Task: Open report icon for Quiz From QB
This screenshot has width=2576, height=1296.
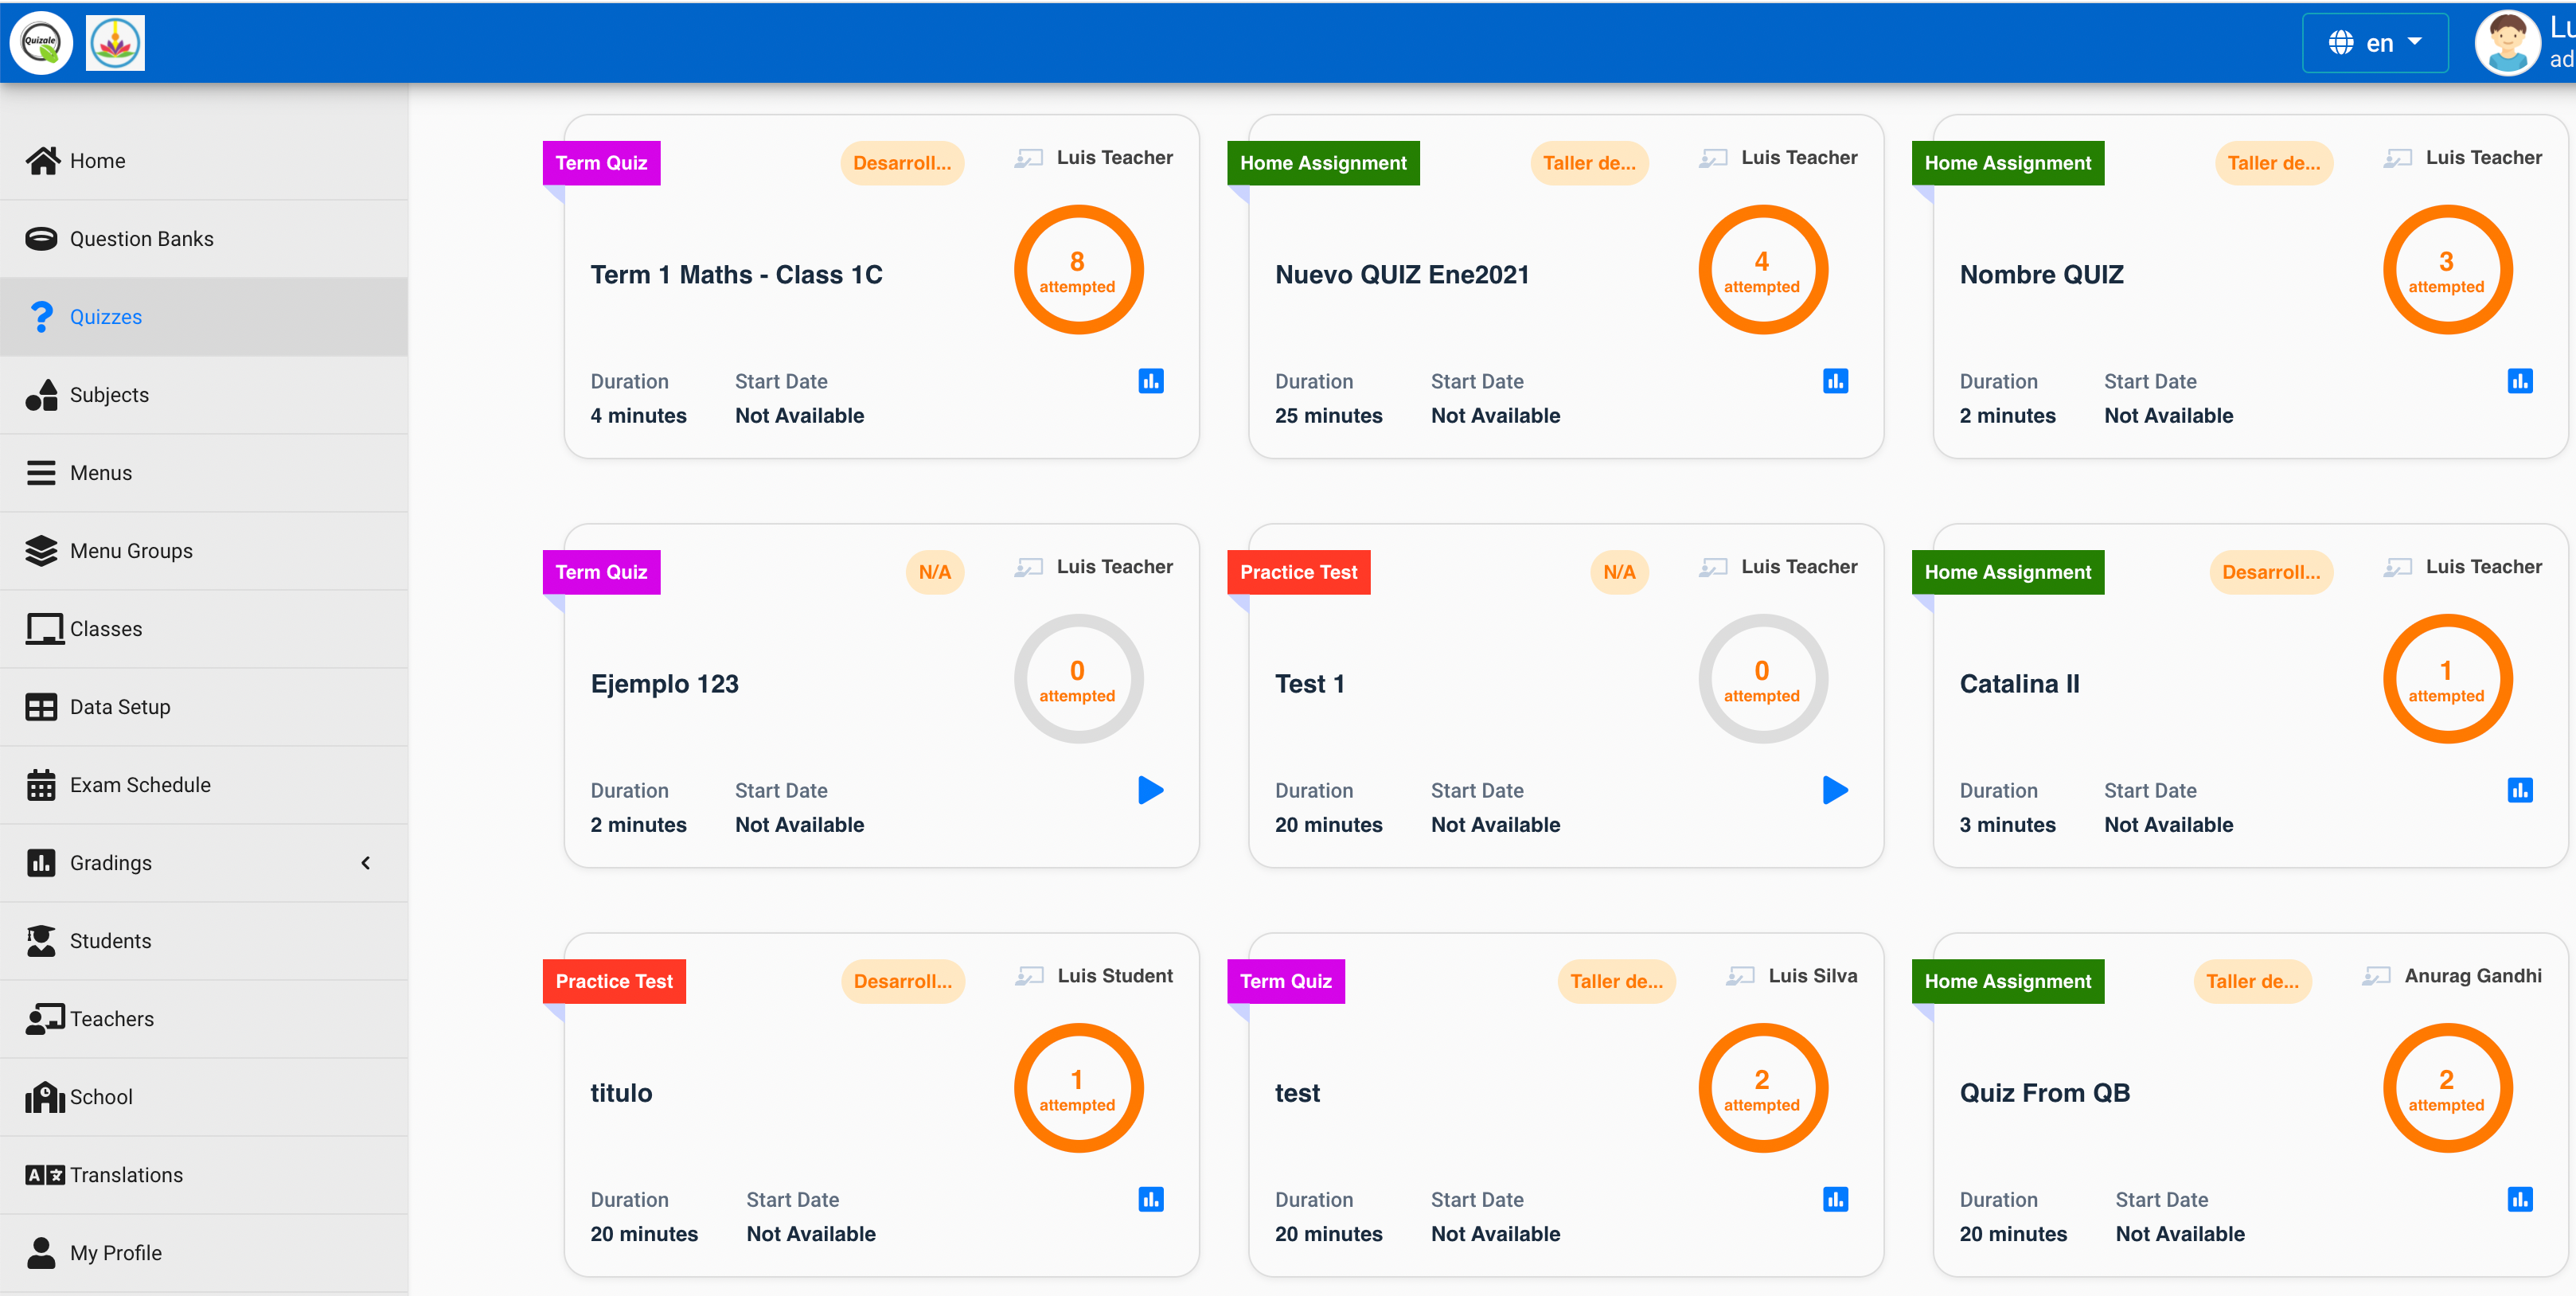Action: [2520, 1199]
